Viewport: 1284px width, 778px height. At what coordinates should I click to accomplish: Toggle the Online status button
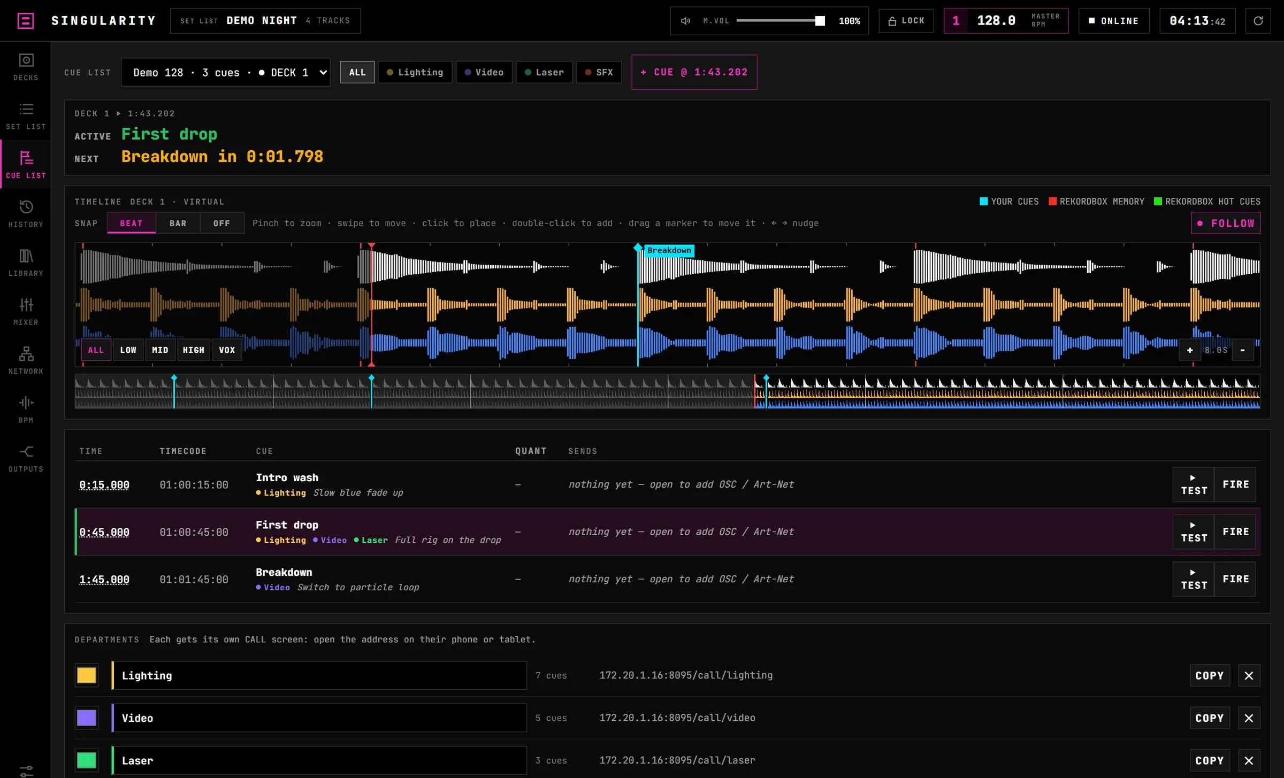1114,21
